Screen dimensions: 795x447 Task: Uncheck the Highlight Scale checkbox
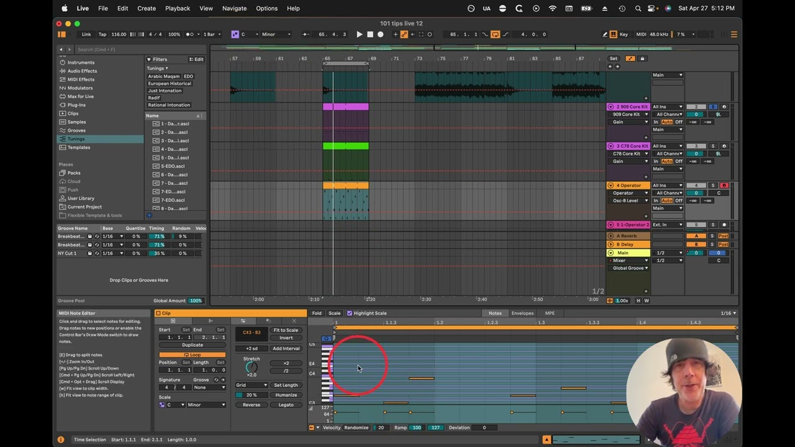(x=350, y=314)
